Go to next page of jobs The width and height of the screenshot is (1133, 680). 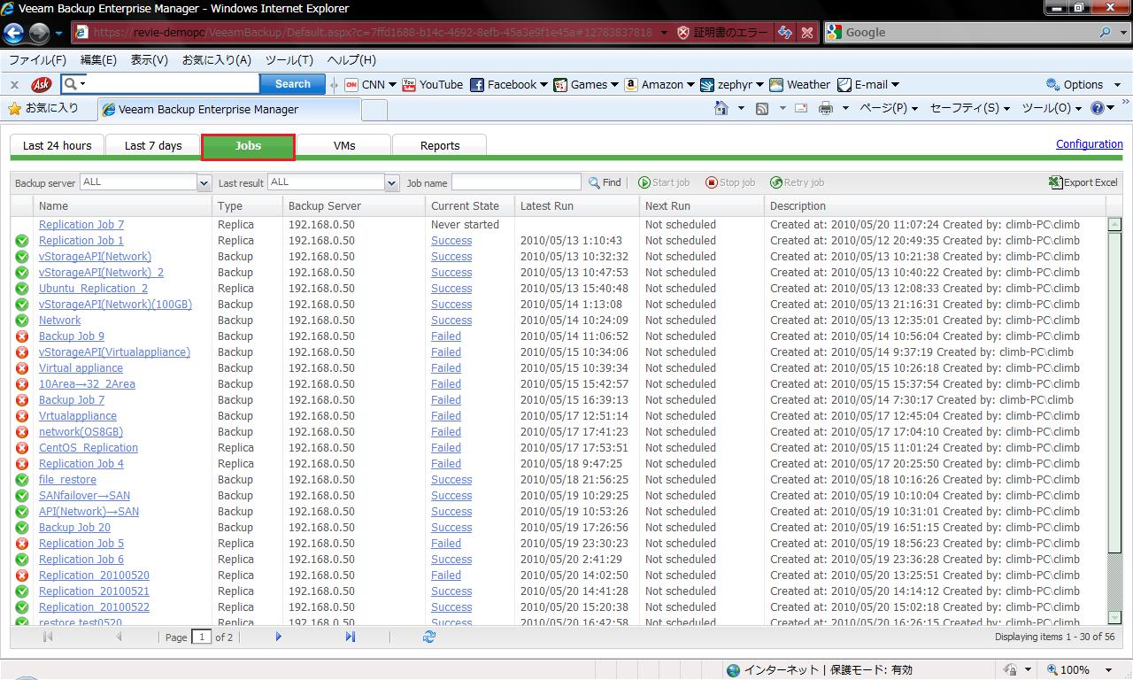point(279,637)
